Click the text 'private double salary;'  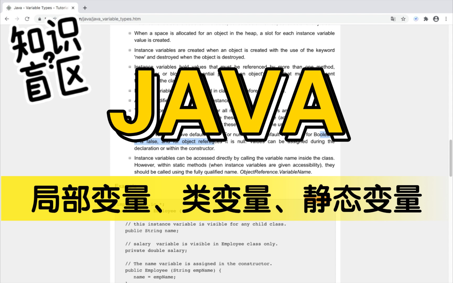tap(156, 251)
